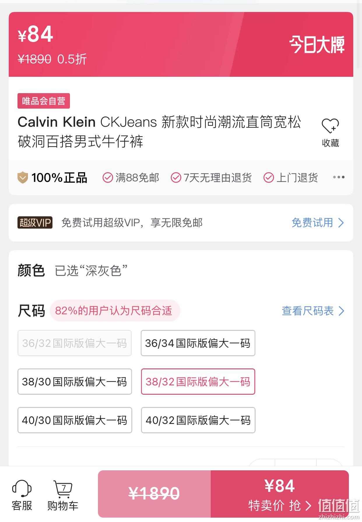This screenshot has width=362, height=522.
Task: Click the ¥1890 original price button
Action: 154,494
